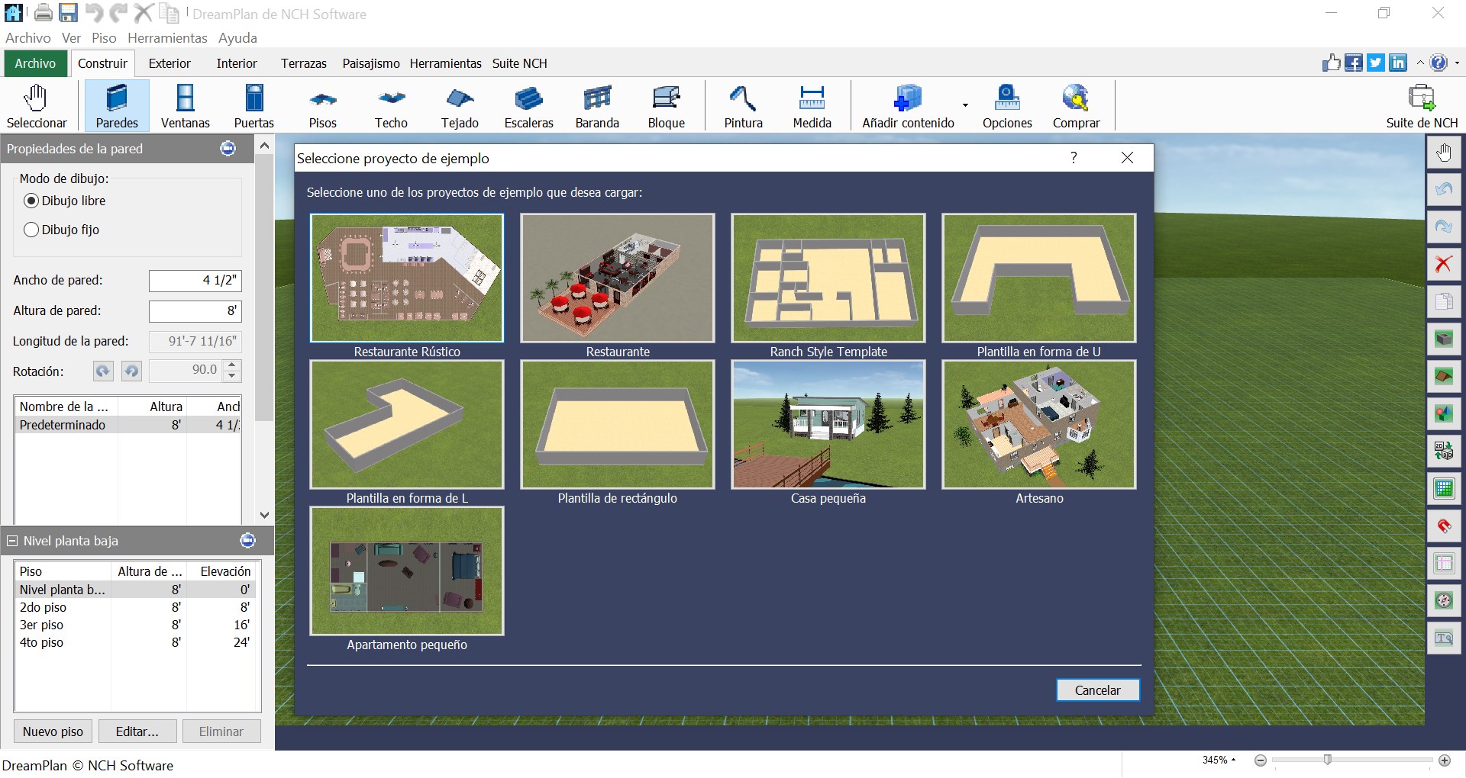Screen dimensions: 1466x778
Task: Open the Ver menu
Action: tap(71, 38)
